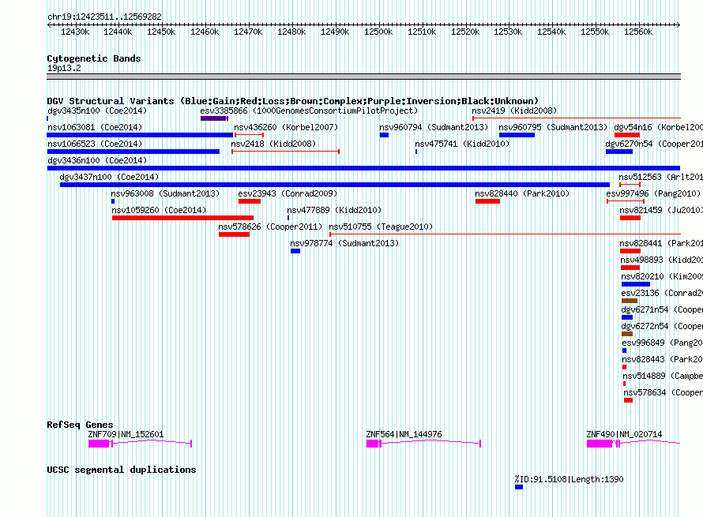
Task: Open variant nsv477889 (Kidd2010) label
Action: pos(334,210)
